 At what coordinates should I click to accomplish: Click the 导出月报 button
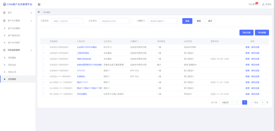[x=246, y=33]
